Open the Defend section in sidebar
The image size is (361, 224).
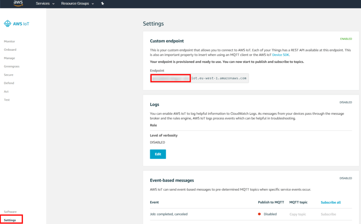point(9,83)
